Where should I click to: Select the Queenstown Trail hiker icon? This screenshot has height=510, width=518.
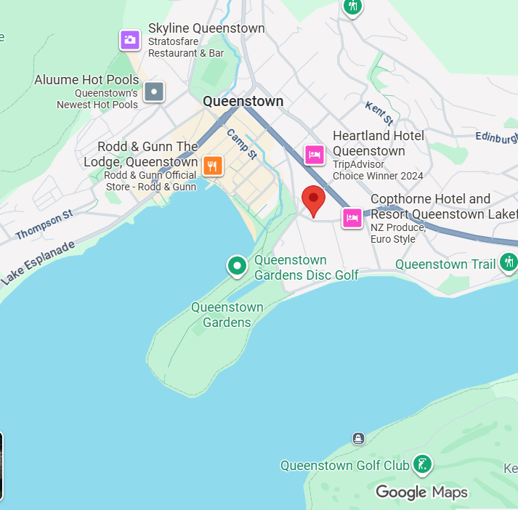click(509, 262)
